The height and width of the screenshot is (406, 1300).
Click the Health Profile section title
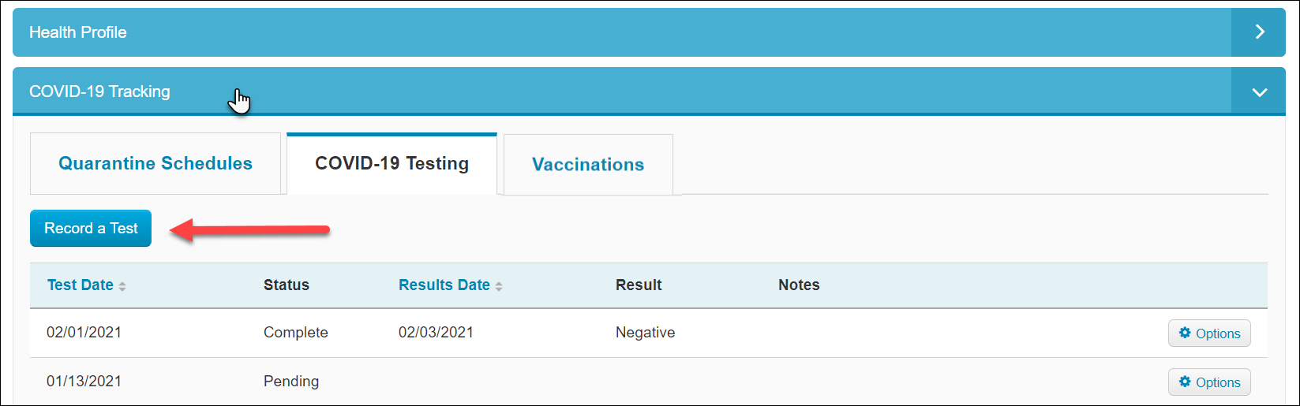click(x=78, y=32)
